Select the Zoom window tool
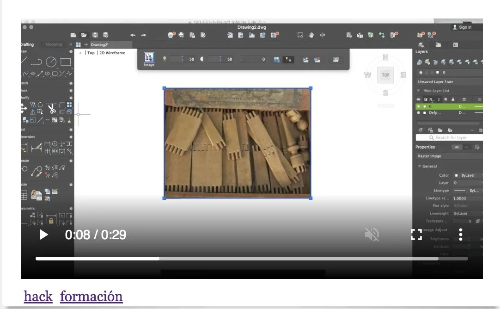Screen dimensions: 500x309 click(300, 35)
